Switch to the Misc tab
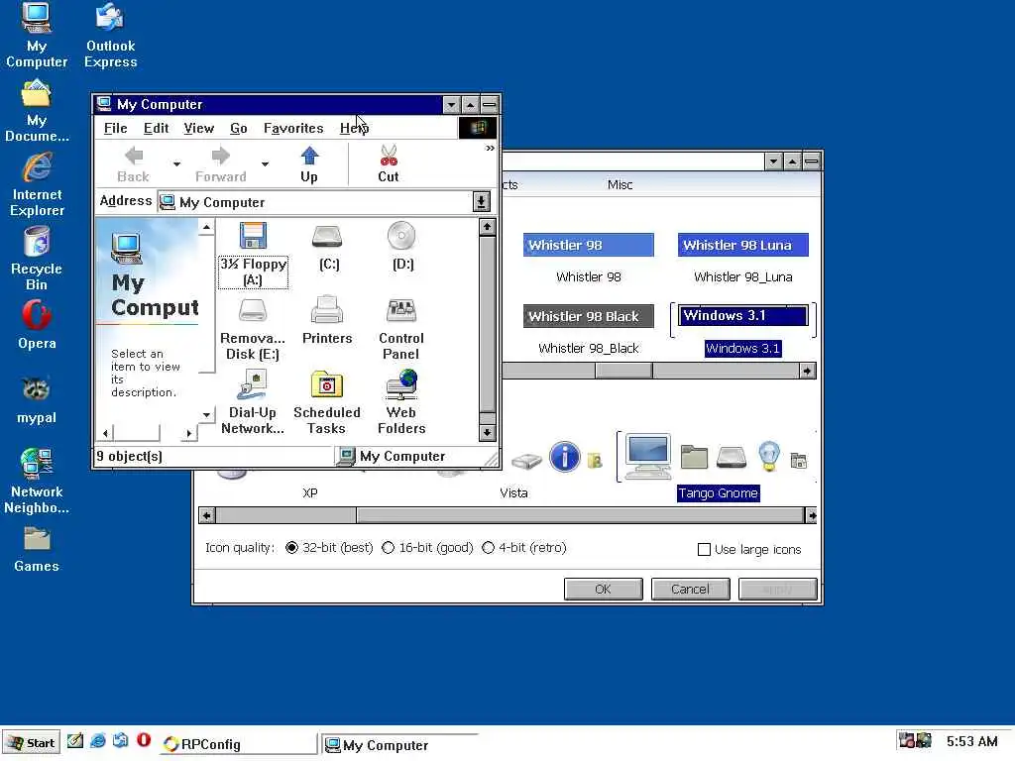The height and width of the screenshot is (761, 1015). [x=620, y=185]
